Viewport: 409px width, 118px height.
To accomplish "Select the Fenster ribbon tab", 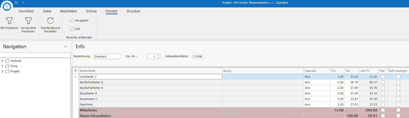I will coord(111,11).
